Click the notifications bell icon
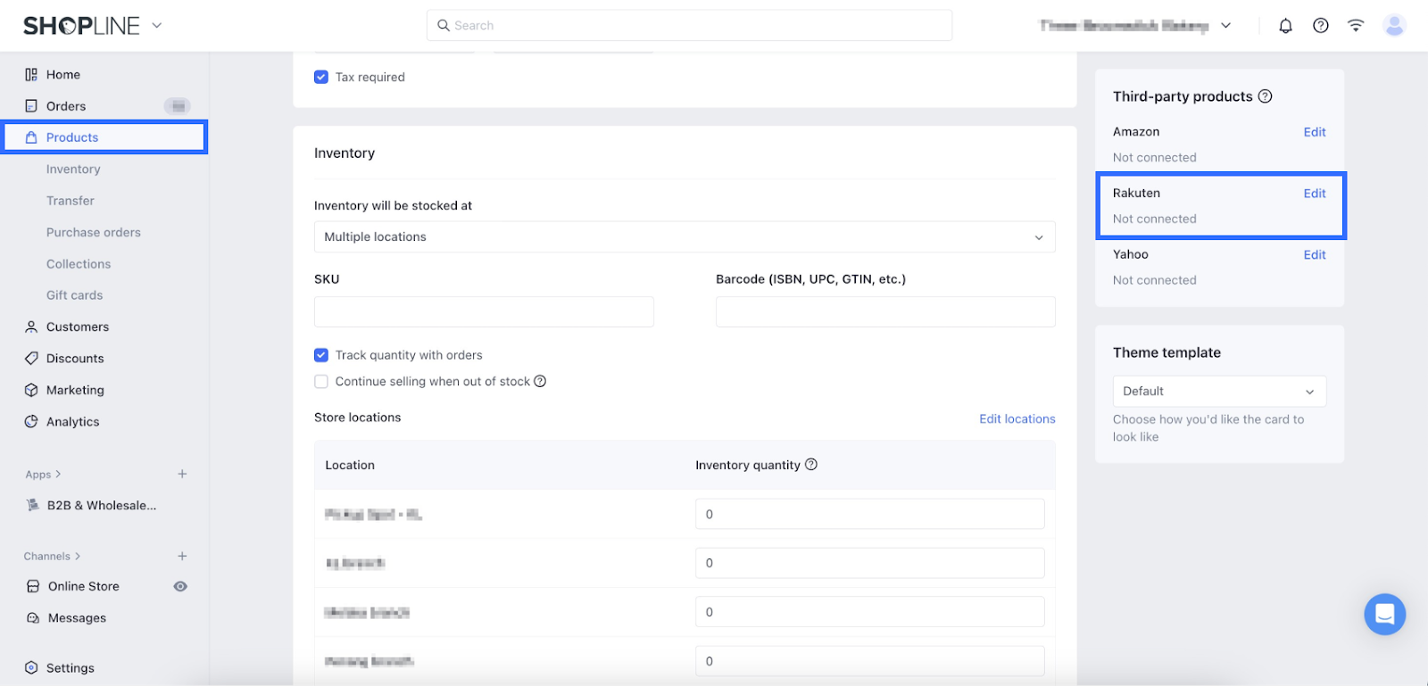 [x=1285, y=26]
